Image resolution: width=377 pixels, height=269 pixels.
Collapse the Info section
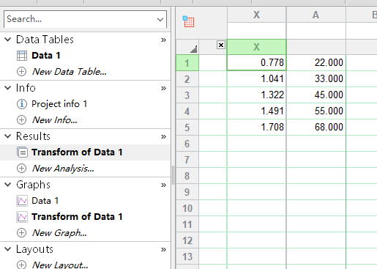(x=8, y=88)
